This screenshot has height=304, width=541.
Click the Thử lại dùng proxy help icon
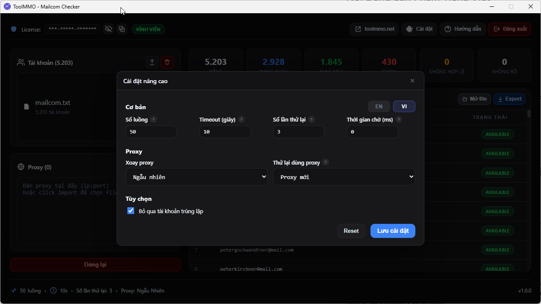[x=326, y=162]
